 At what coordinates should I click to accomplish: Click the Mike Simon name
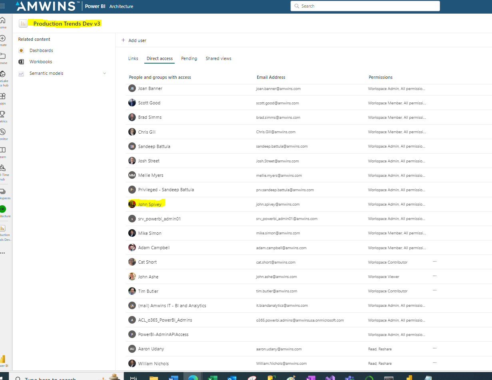point(150,233)
